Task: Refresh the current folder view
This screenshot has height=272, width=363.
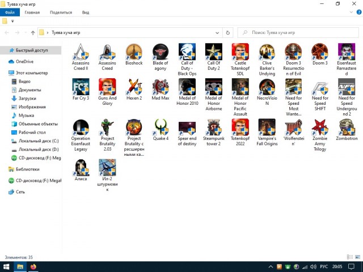Action: click(228, 33)
